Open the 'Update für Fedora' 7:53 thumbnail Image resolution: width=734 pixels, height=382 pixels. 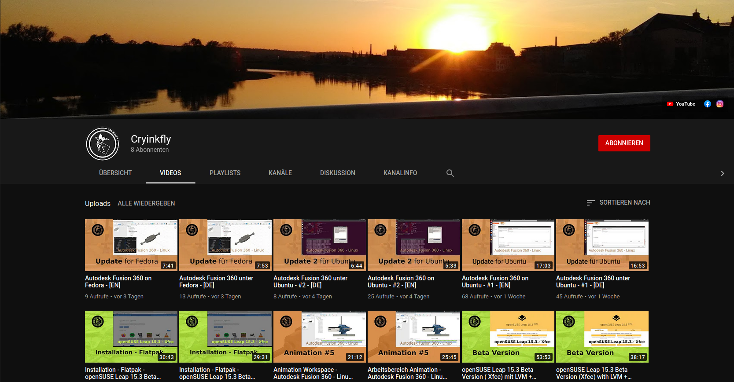225,245
